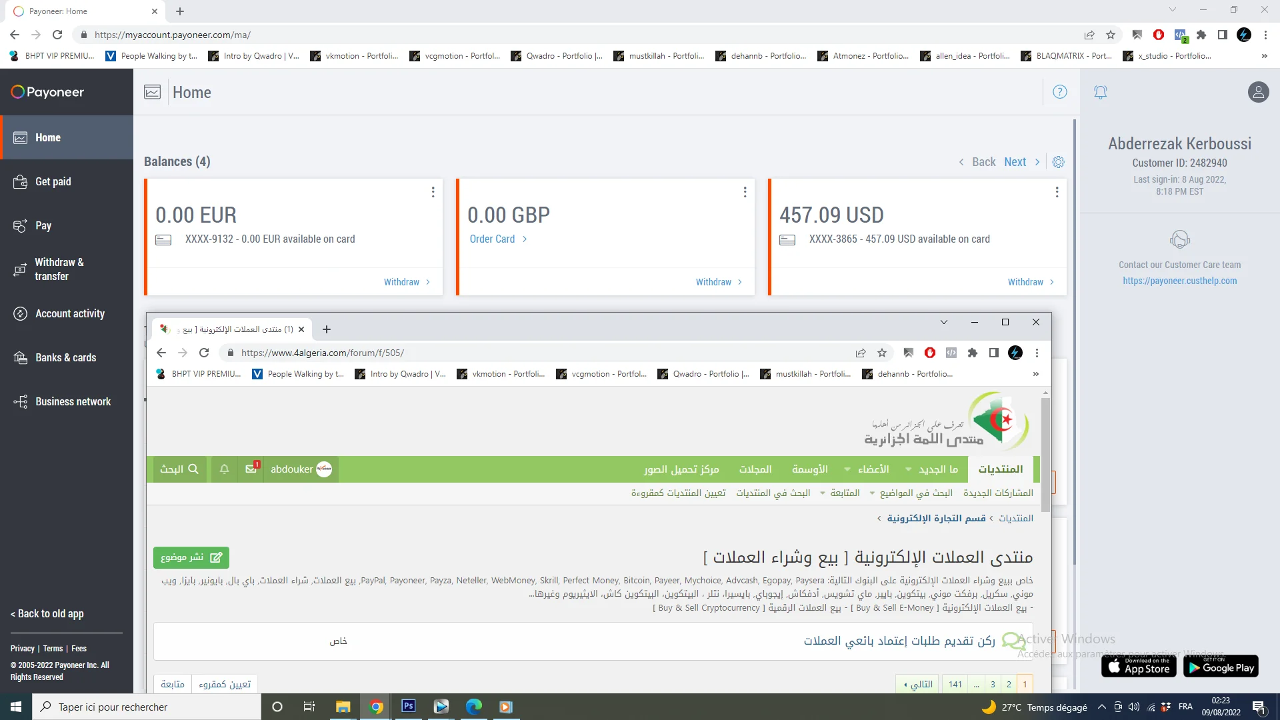Reload the 4algeria forum page
The image size is (1280, 720).
204,353
